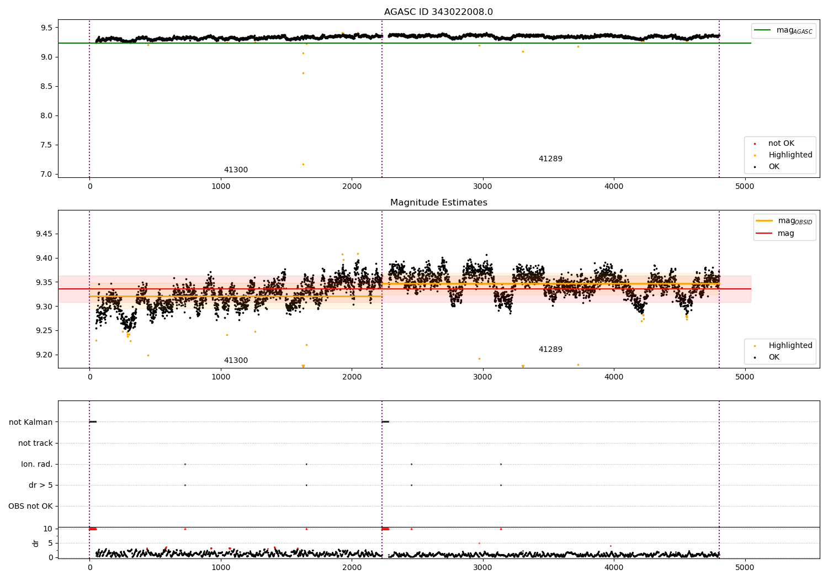The image size is (828, 580).
Task: Click the 41289 label in the top plot
Action: [x=550, y=159]
